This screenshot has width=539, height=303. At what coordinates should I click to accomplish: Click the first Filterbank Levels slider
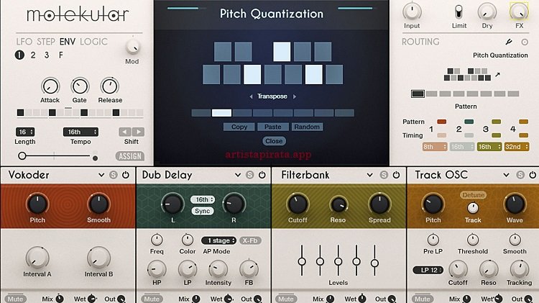[303, 260]
